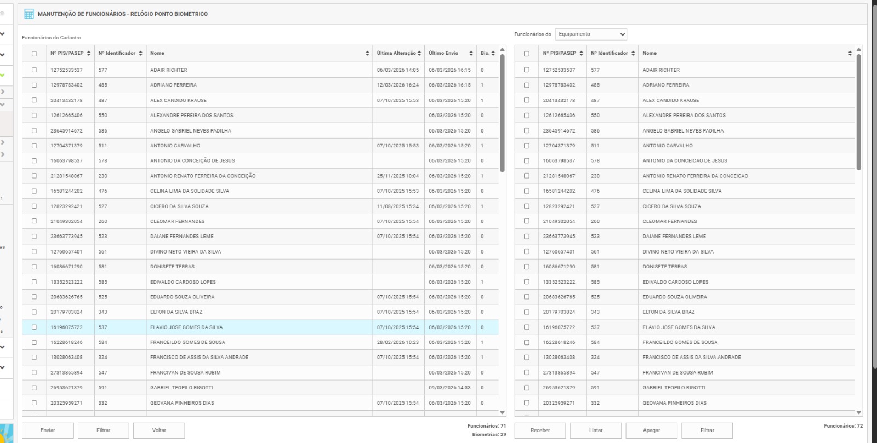Click the Apagar button

coord(651,430)
